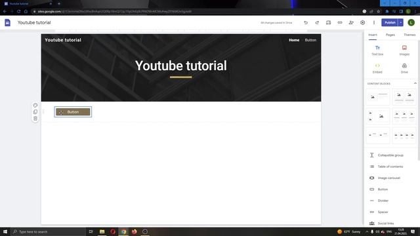Screen dimensions: 420x236
Task: Bookmark this page with the star icon
Action: click(x=379, y=12)
